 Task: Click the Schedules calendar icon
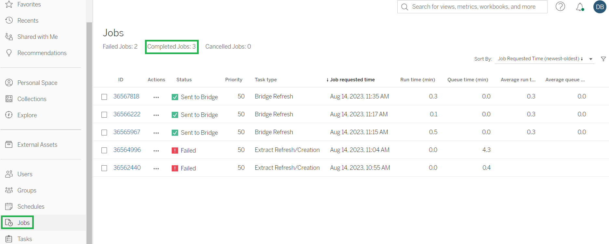click(x=9, y=206)
